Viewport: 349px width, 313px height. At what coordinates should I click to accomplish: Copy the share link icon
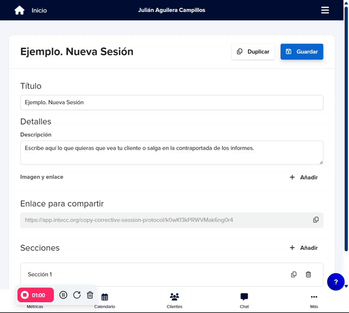[x=316, y=220]
